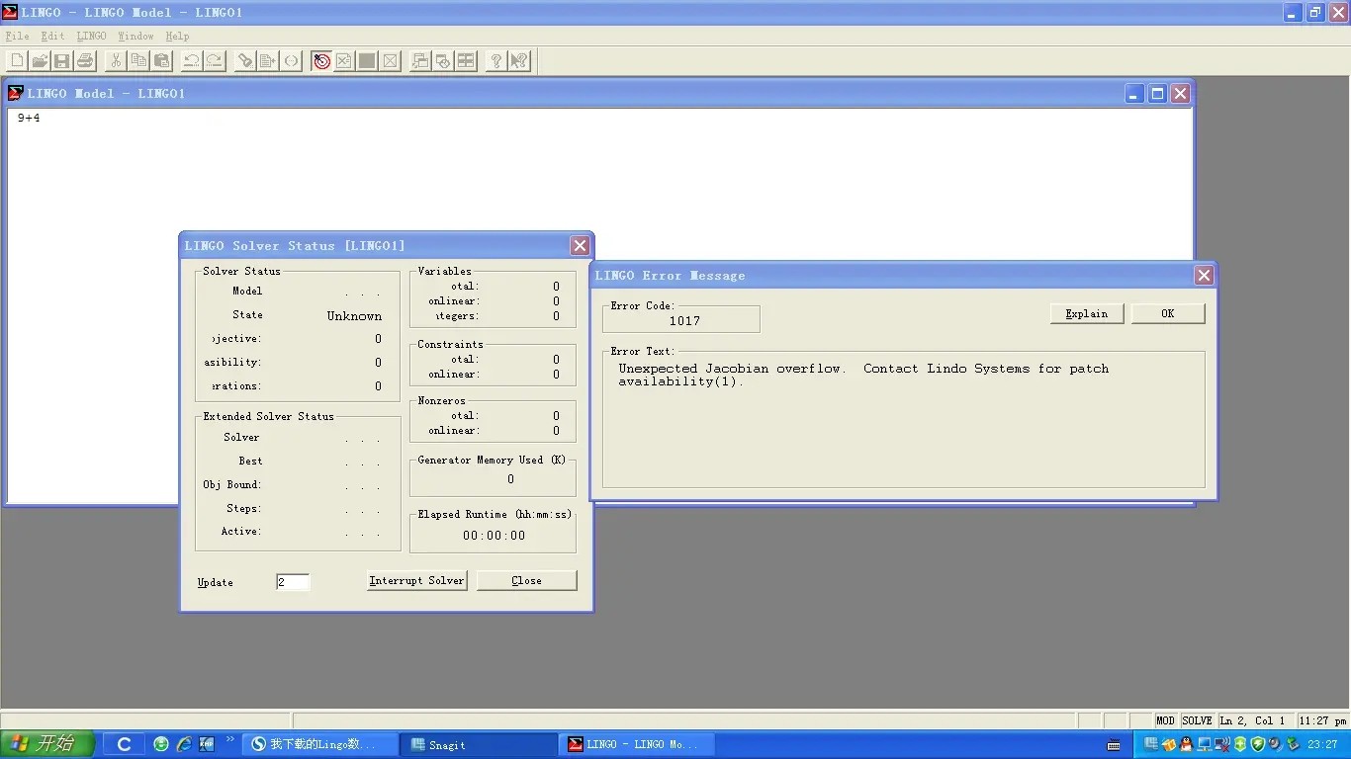Screen dimensions: 1351x759
Task: Click the taskbar clock showing 23:27
Action: click(x=1322, y=745)
